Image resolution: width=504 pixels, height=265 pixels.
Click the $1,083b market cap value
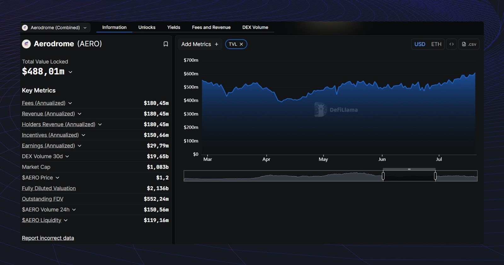(157, 167)
